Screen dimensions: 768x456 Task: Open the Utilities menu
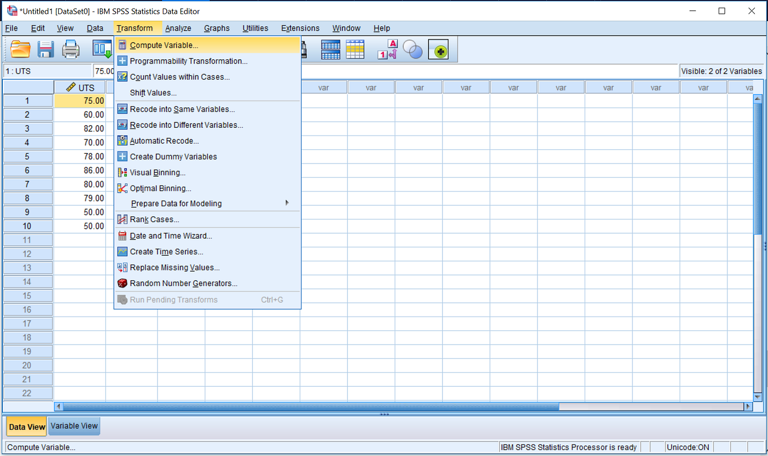pyautogui.click(x=255, y=28)
